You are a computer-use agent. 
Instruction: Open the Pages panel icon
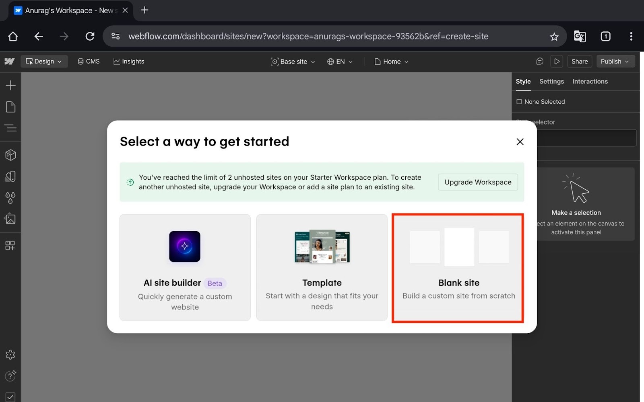tap(10, 107)
